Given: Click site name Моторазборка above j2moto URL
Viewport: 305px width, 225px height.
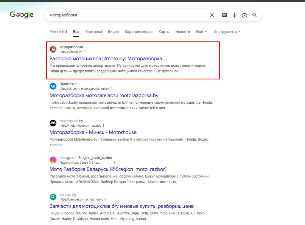Looking at the screenshot, I should (x=71, y=47).
